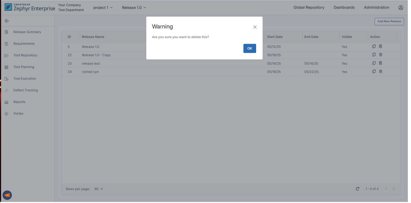Change rows per page from 50

(x=99, y=189)
